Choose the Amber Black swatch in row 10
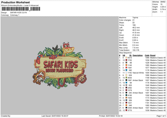167x118 pixels. coord(126,80)
